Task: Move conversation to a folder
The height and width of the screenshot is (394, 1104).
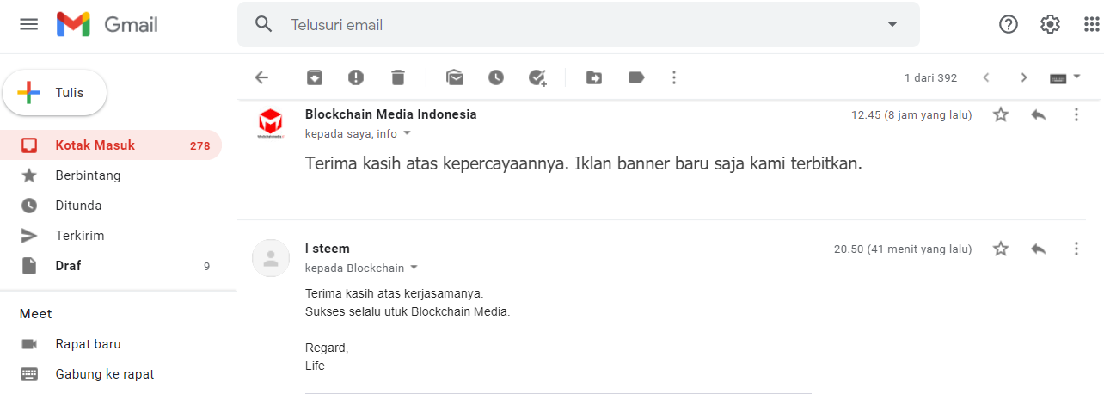Action: (594, 77)
